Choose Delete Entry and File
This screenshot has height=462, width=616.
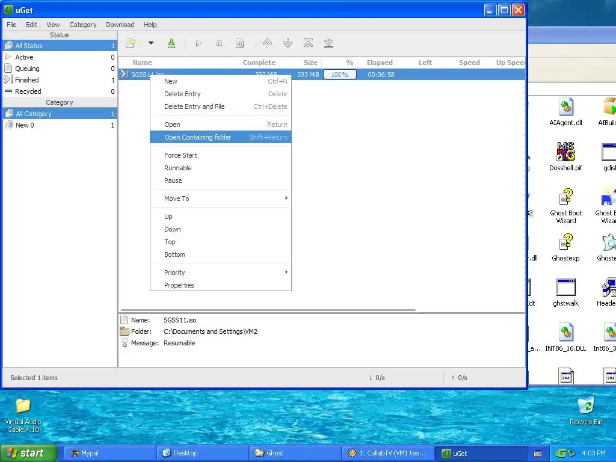coord(221,106)
